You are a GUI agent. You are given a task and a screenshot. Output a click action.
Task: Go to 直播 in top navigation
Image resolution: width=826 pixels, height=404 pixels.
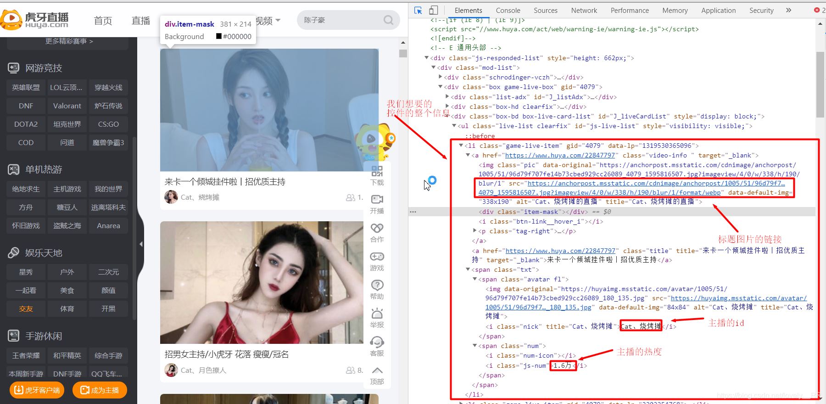point(141,21)
